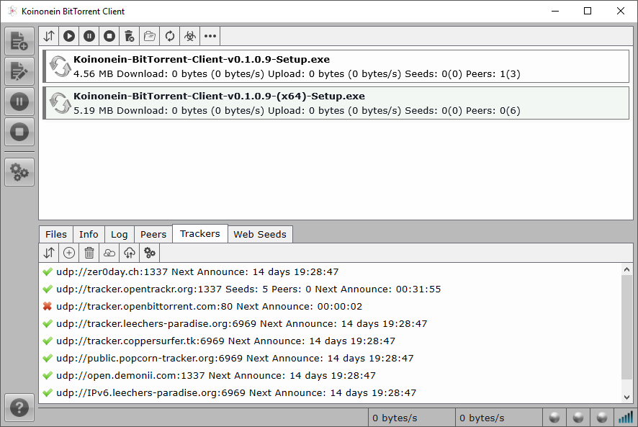Screen dimensions: 638x427
Task: Click the red X beside openbittorrent tracker
Action: 48,306
